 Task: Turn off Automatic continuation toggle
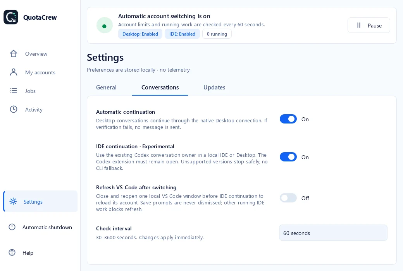288,119
